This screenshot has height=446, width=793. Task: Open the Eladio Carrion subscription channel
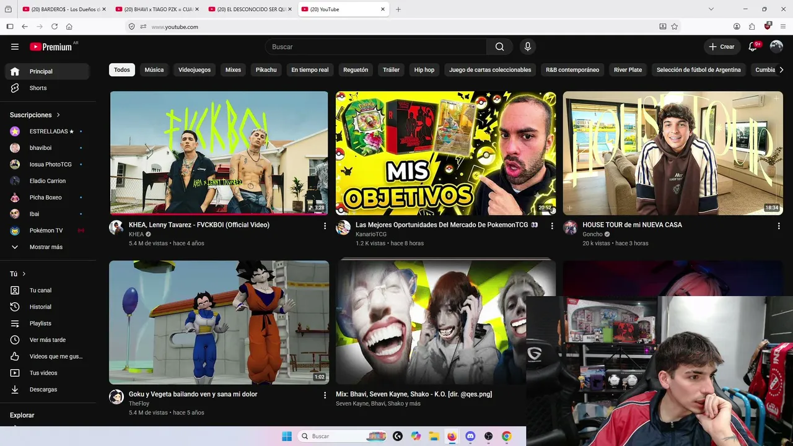click(x=47, y=181)
